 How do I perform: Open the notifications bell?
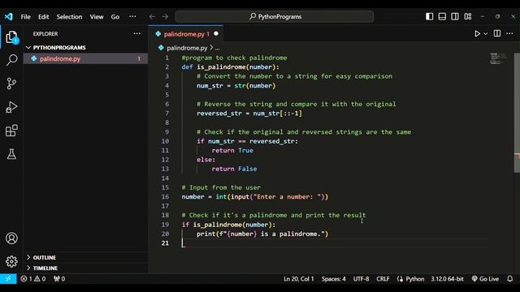click(510, 279)
